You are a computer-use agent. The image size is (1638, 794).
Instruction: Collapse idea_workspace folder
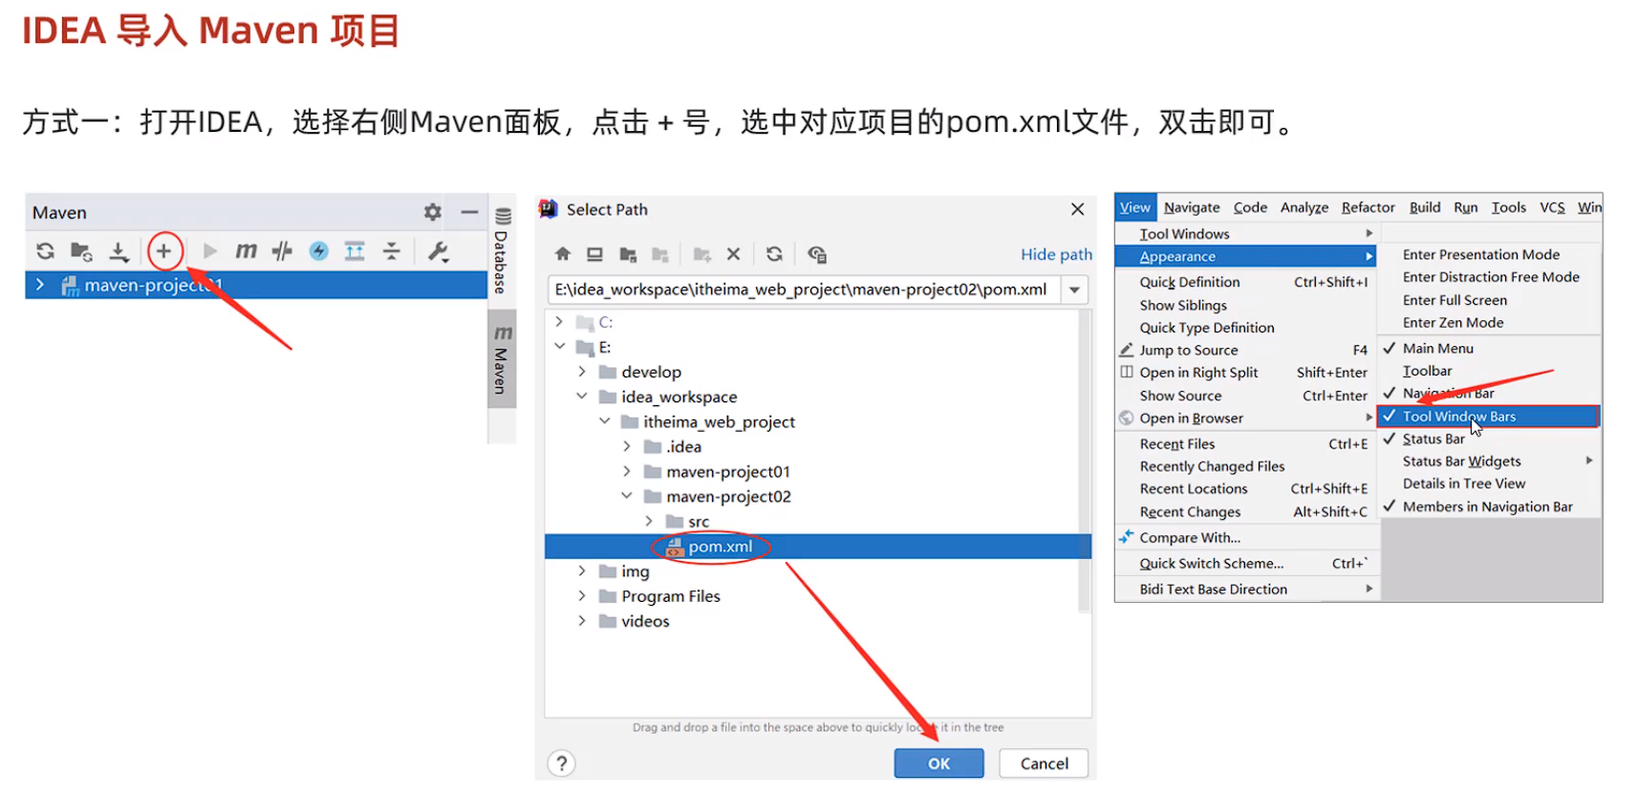[x=582, y=397]
